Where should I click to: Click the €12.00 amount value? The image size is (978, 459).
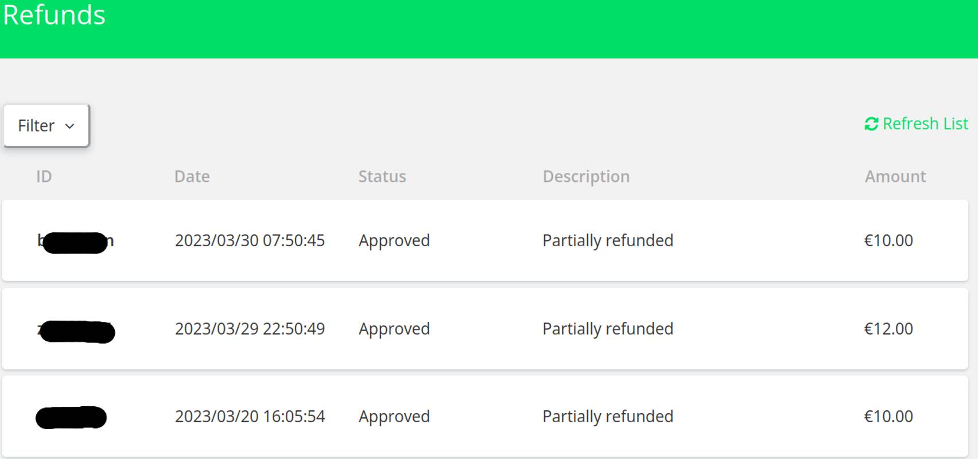point(889,329)
